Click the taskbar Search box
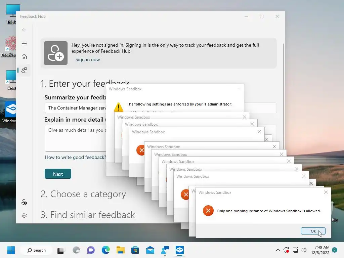Viewport: 344px width, 258px height. [36, 250]
